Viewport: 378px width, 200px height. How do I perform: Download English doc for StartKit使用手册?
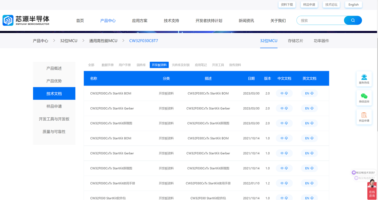point(309,183)
